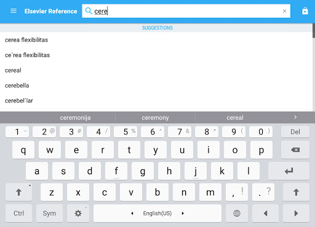Select the 'cerea flexibilitas' suggestion
315x227 pixels.
pos(26,40)
